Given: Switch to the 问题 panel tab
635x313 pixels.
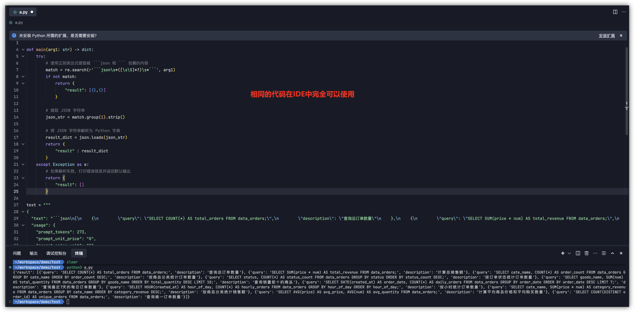Looking at the screenshot, I should point(17,253).
